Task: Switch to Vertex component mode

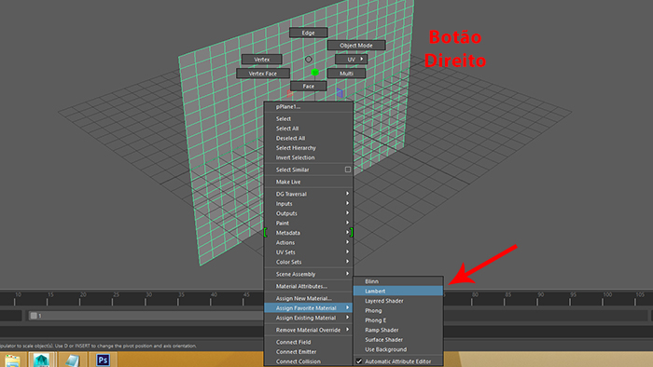Action: 261,59
